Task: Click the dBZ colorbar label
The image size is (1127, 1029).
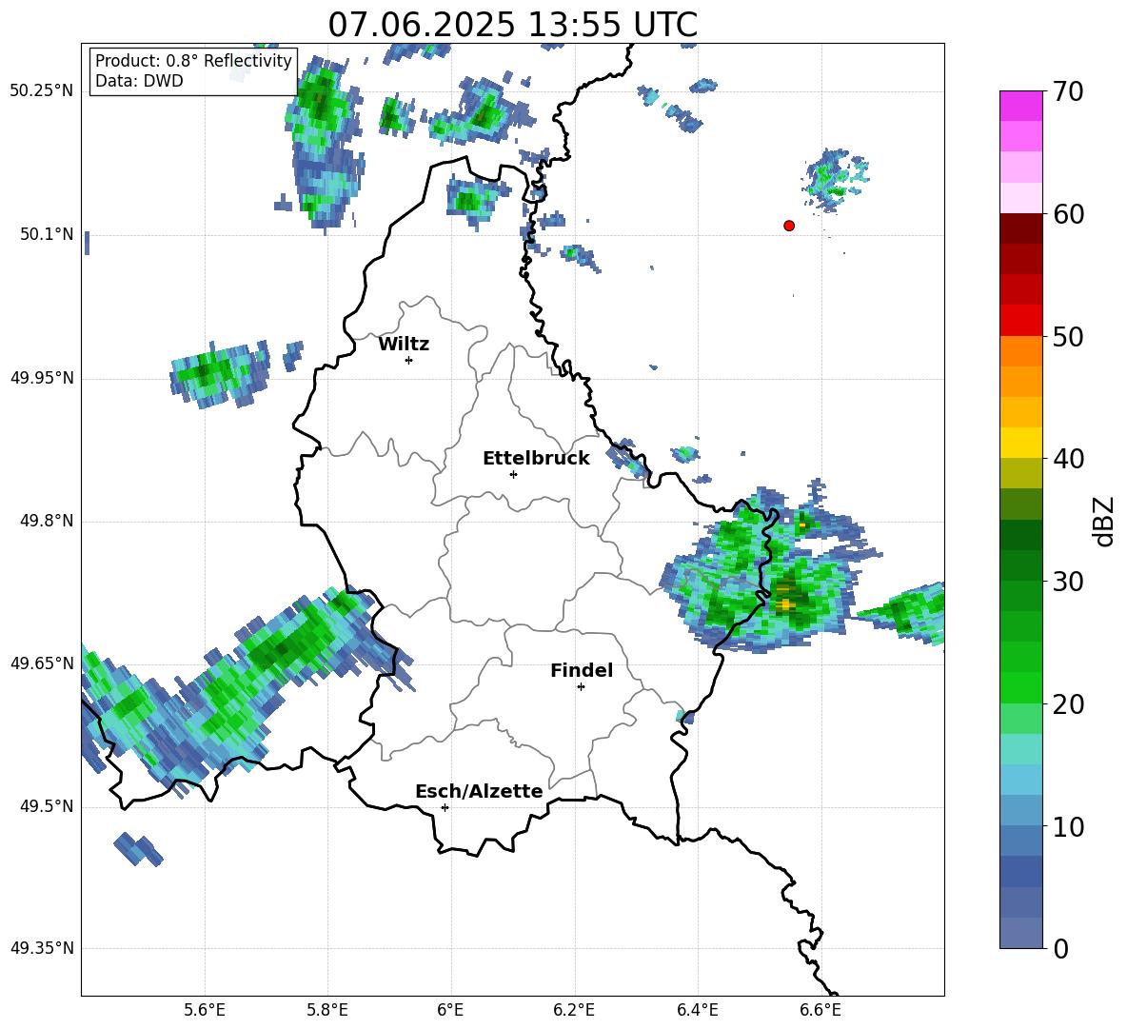Action: click(1103, 521)
